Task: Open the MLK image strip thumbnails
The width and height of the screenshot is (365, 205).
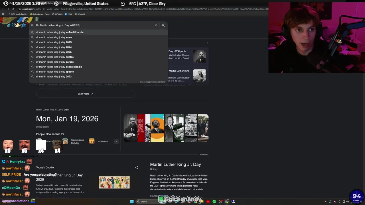Action: [x=166, y=128]
